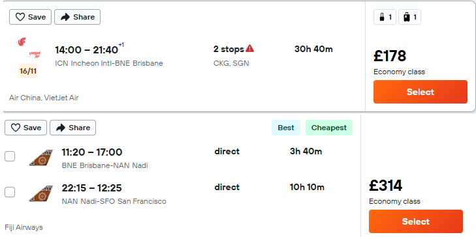Share the Fiji Airways itinerary
Viewport: 476px width, 237px height.
[x=73, y=128]
